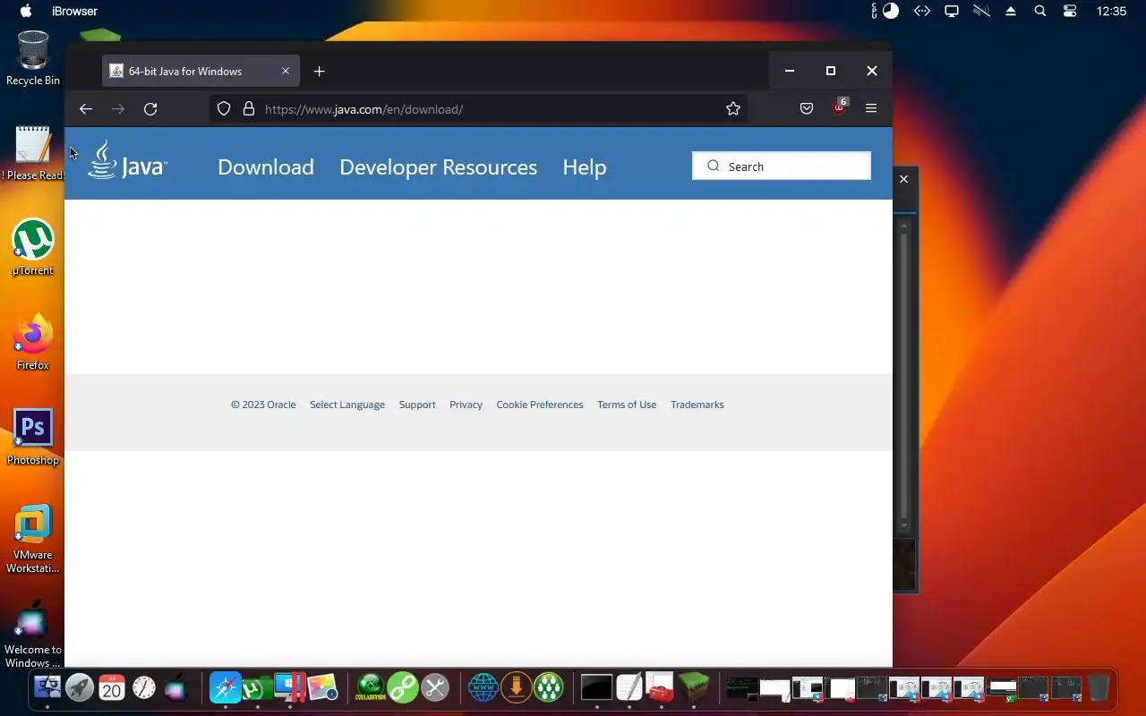Open the Trademarks footer link
The height and width of the screenshot is (716, 1146).
[x=697, y=405]
